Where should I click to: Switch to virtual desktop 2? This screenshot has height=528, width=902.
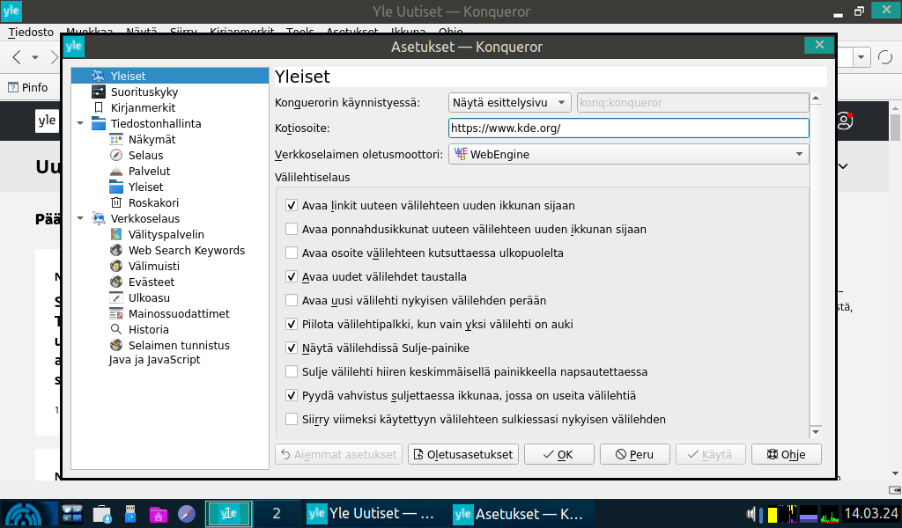(x=277, y=514)
